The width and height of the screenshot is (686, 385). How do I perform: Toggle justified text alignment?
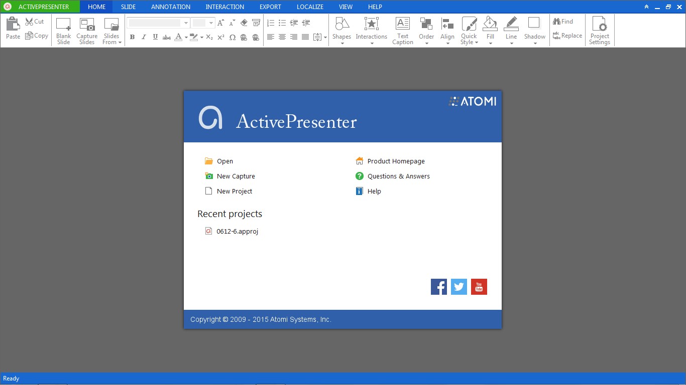[305, 37]
